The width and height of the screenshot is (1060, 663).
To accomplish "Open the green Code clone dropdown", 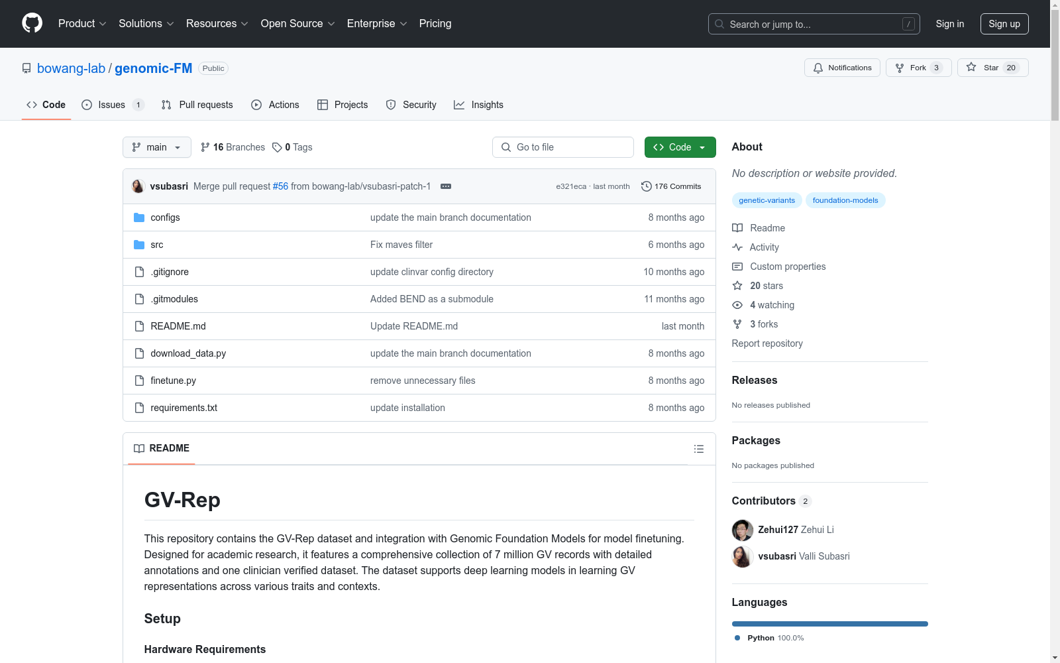I will click(680, 147).
